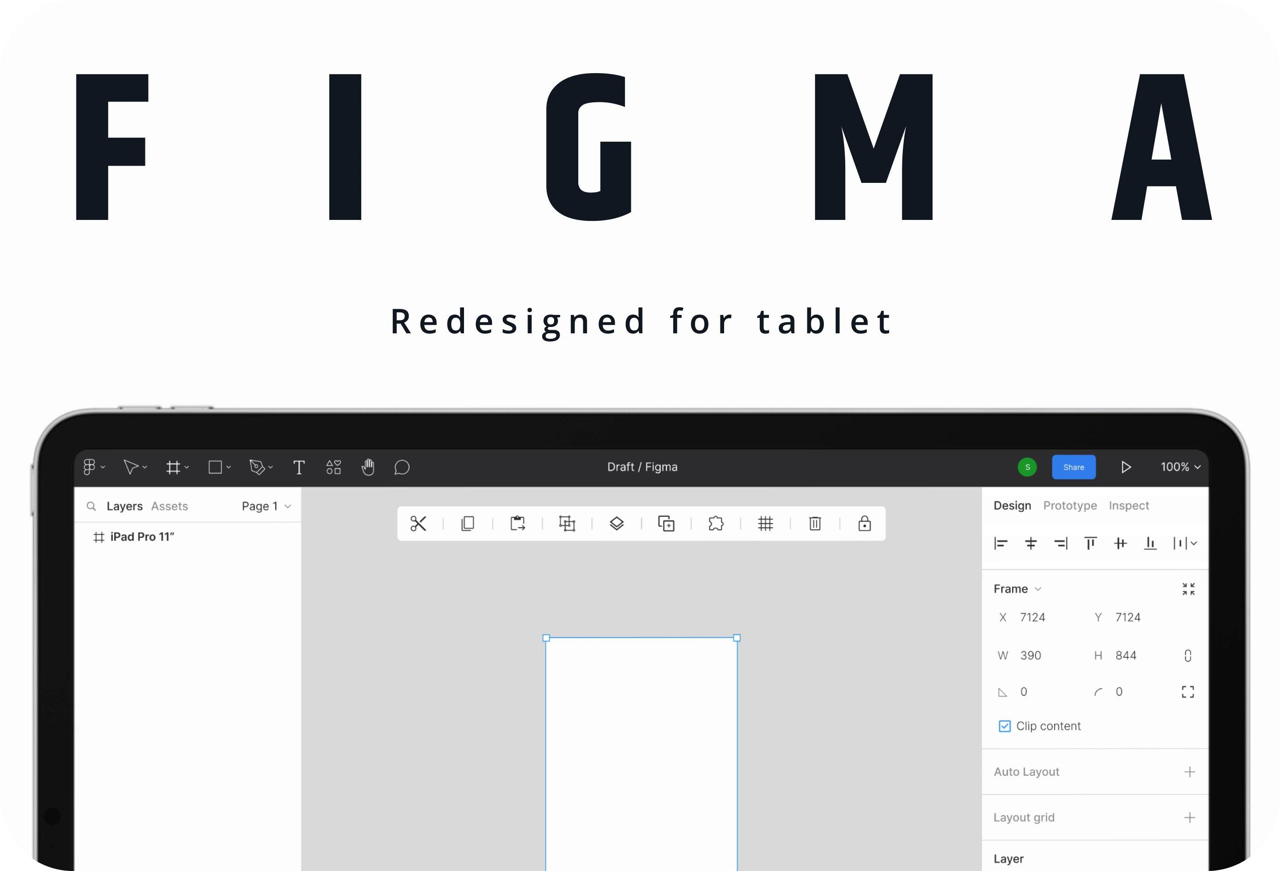Add Auto Layout with plus button
This screenshot has width=1280, height=871.
[x=1189, y=772]
